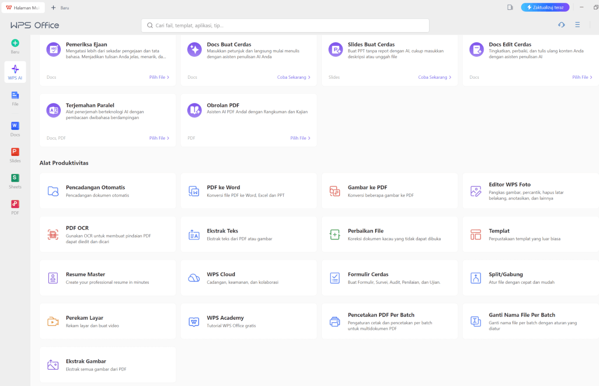Select the WPS Cloud icon
The height and width of the screenshot is (386, 599).
pos(194,278)
